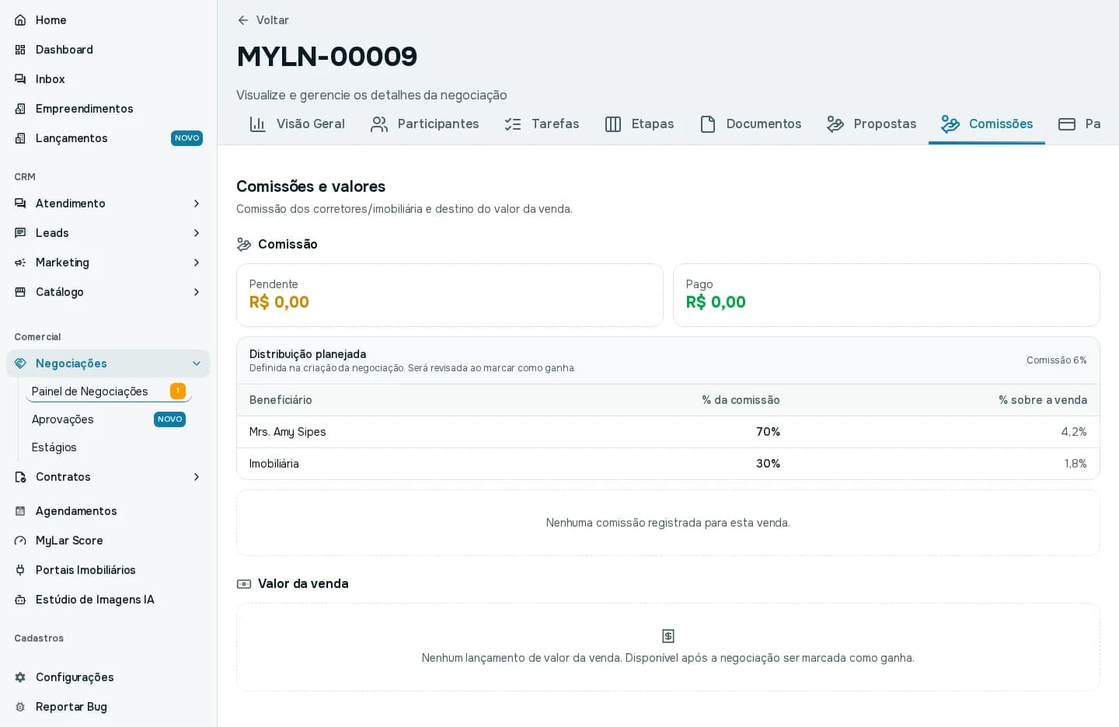Expand the Leads menu chevron
Image resolution: width=1119 pixels, height=727 pixels.
(197, 233)
